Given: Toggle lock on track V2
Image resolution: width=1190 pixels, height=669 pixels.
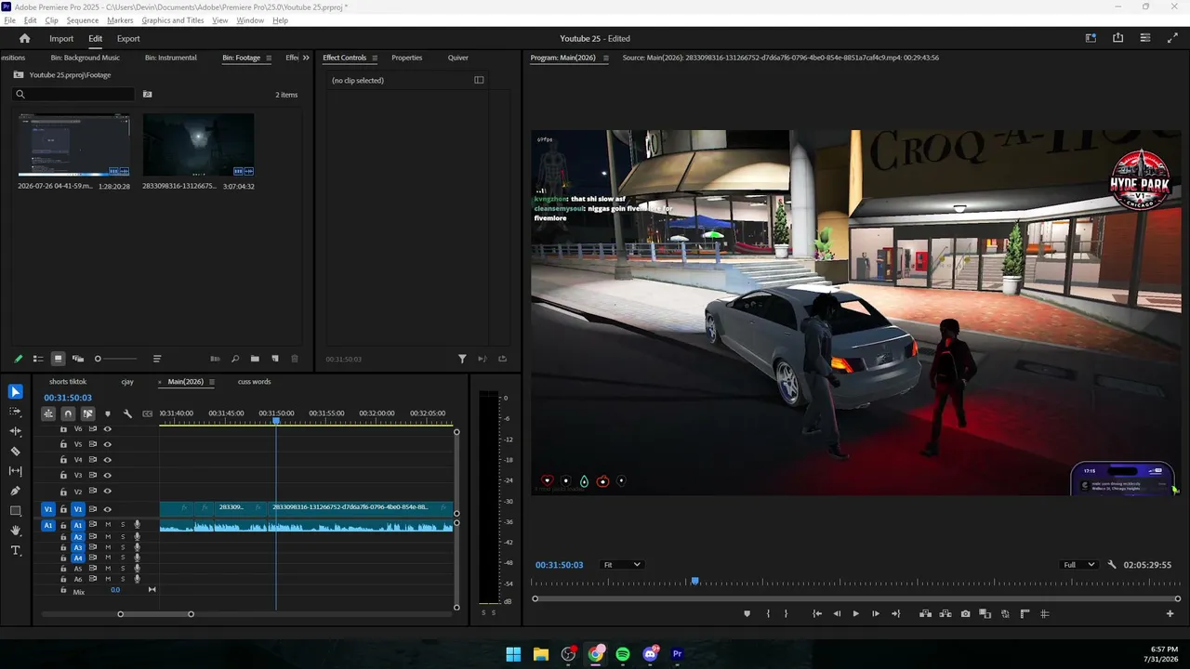Looking at the screenshot, I should click(63, 491).
